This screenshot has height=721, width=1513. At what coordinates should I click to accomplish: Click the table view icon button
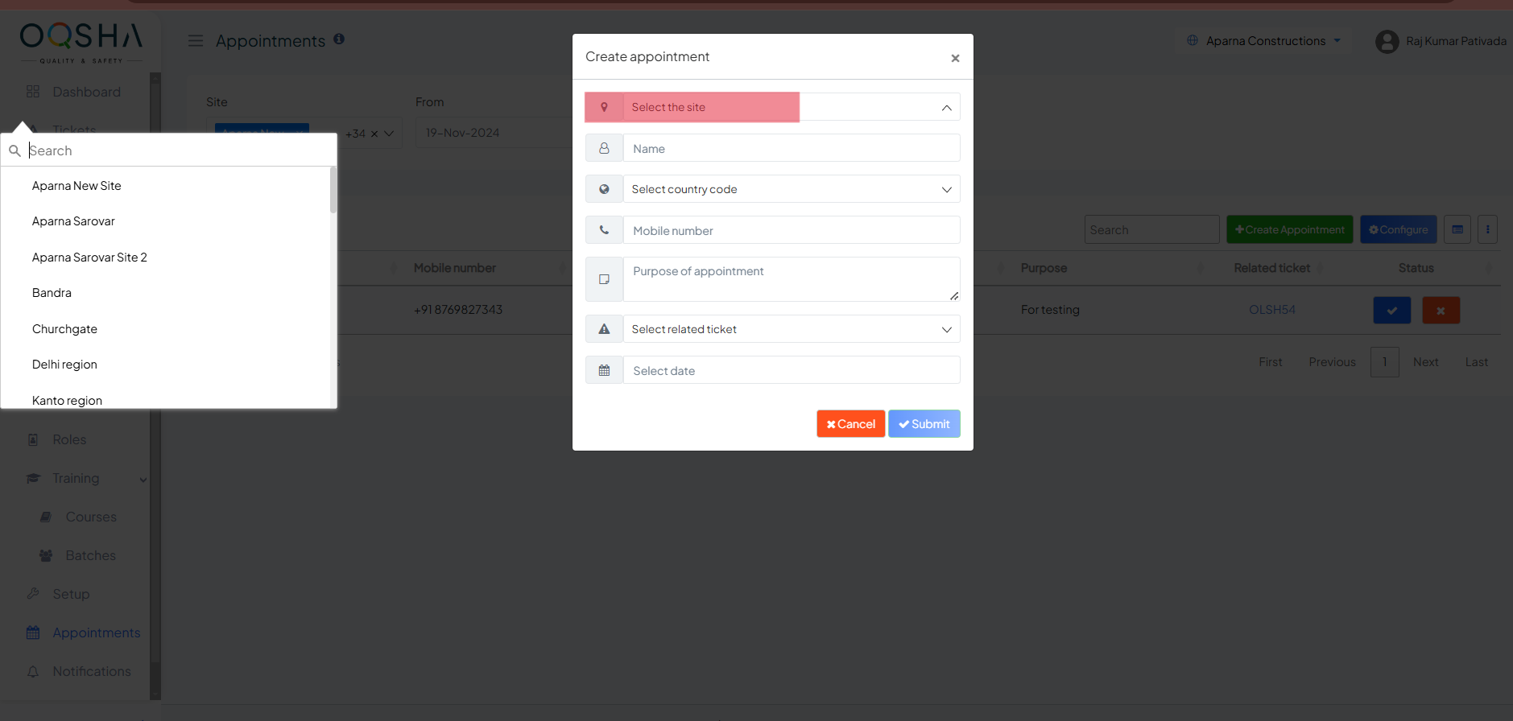pyautogui.click(x=1457, y=229)
